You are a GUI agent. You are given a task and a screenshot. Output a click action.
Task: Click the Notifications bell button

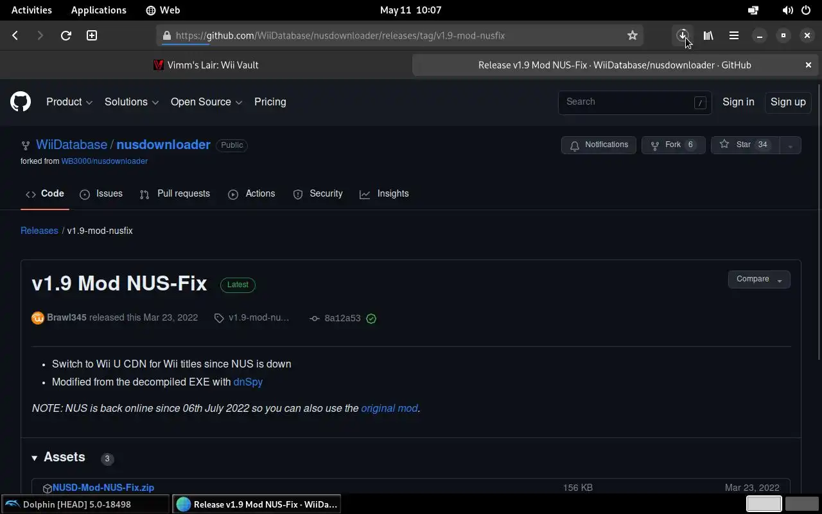click(599, 145)
